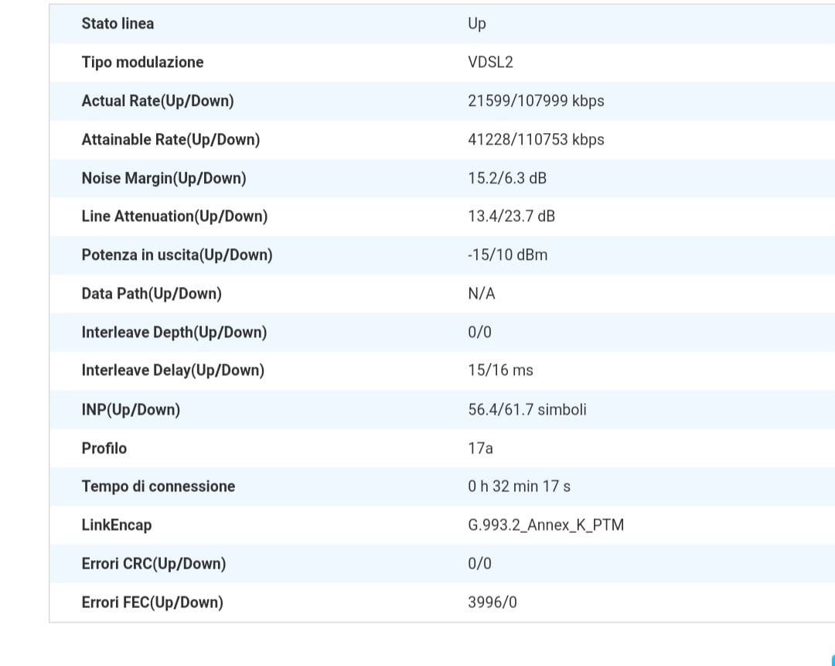
Task: Select the connection time '0 h 32 min 17 s'
Action: click(x=519, y=487)
